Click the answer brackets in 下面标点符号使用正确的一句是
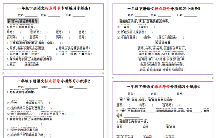 click(x=57, y=43)
